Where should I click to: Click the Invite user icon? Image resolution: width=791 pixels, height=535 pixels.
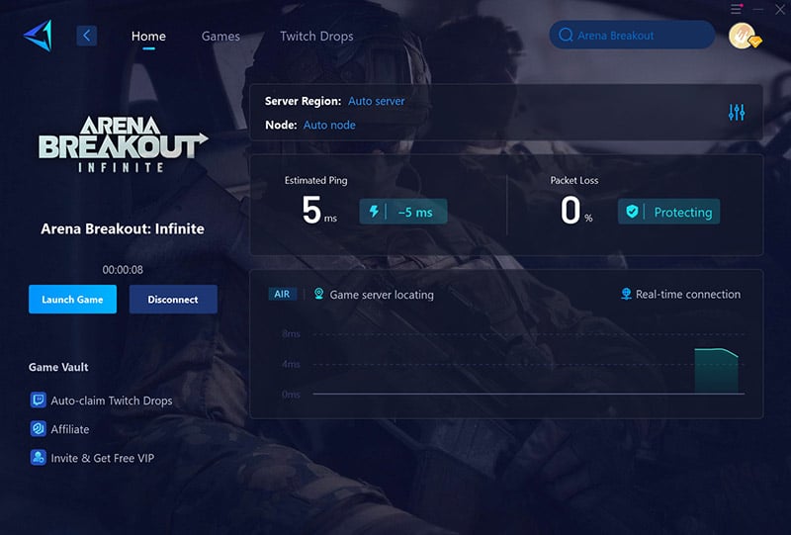[38, 458]
